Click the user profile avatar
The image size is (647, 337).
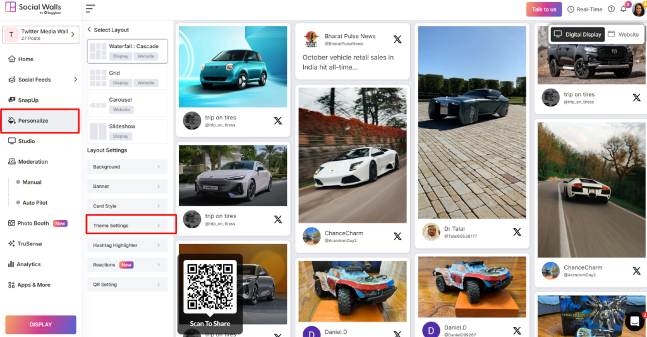click(x=638, y=9)
